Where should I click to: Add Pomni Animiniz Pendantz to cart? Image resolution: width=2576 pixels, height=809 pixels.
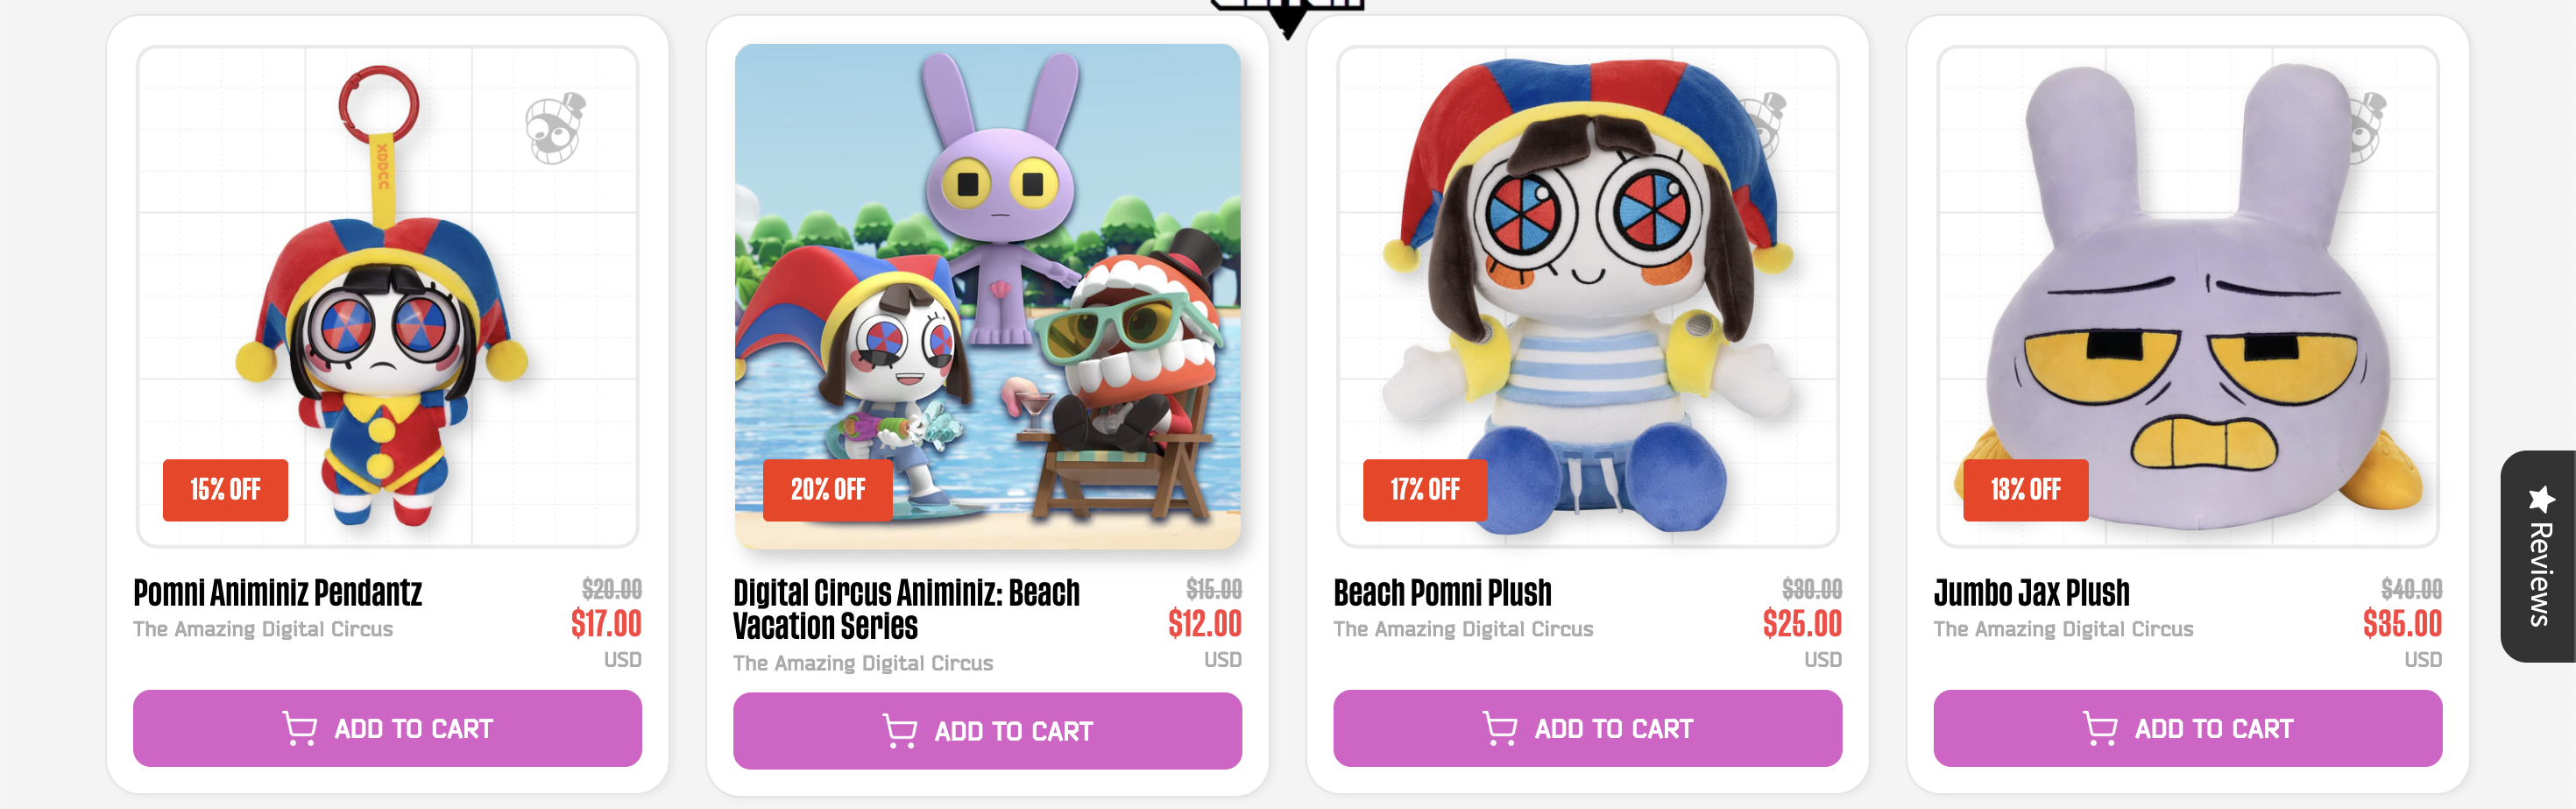[387, 728]
